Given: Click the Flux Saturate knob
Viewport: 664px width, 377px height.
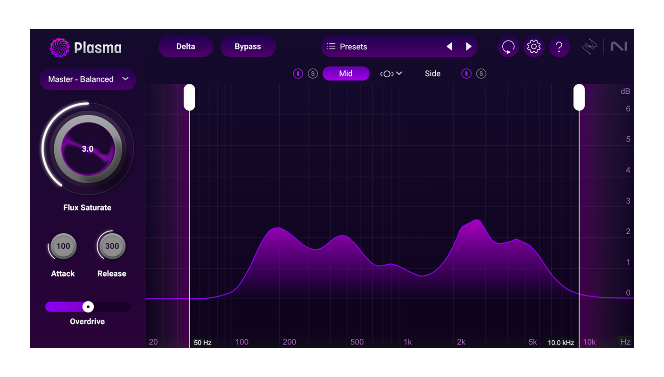Looking at the screenshot, I should [88, 149].
